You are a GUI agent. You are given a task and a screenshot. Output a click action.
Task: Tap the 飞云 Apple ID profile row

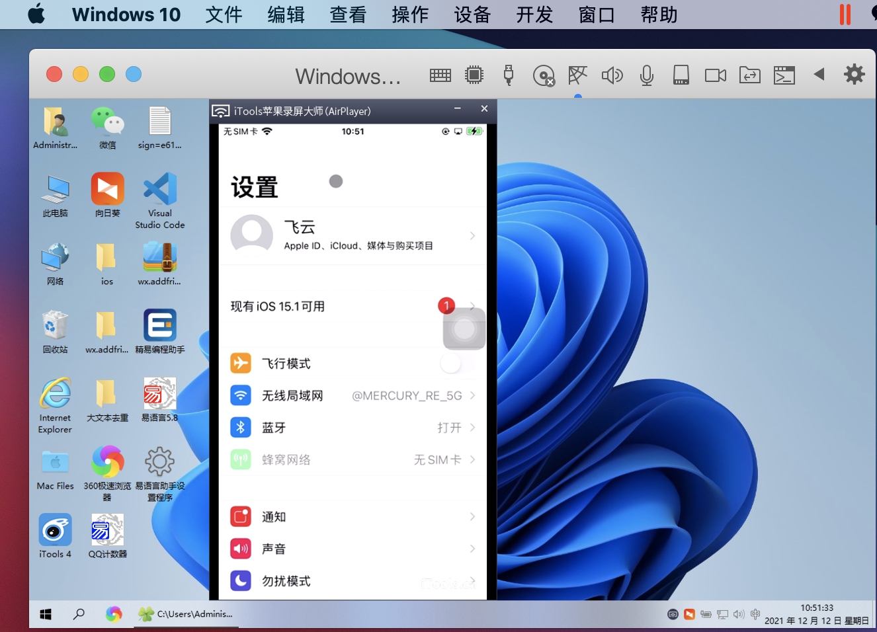(x=353, y=236)
